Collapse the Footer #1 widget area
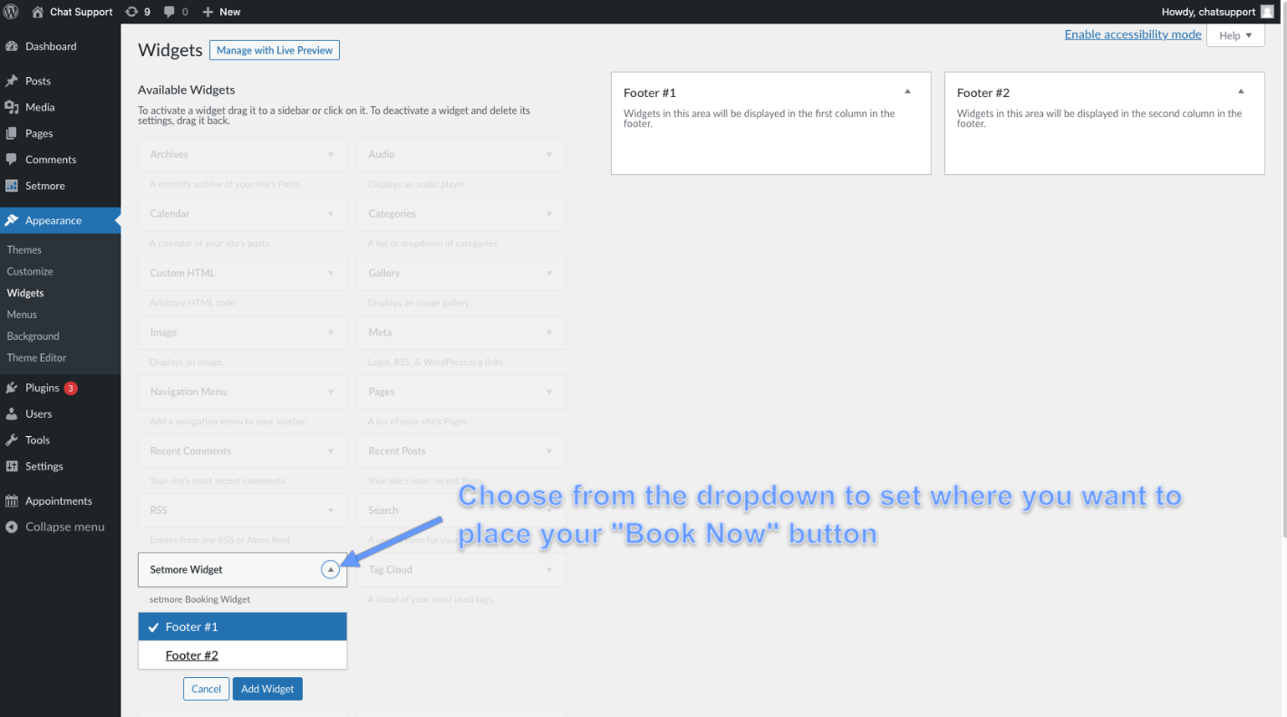This screenshot has width=1287, height=717. 907,92
